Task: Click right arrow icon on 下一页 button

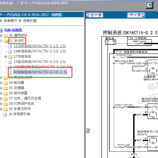Action: [x=143, y=15]
